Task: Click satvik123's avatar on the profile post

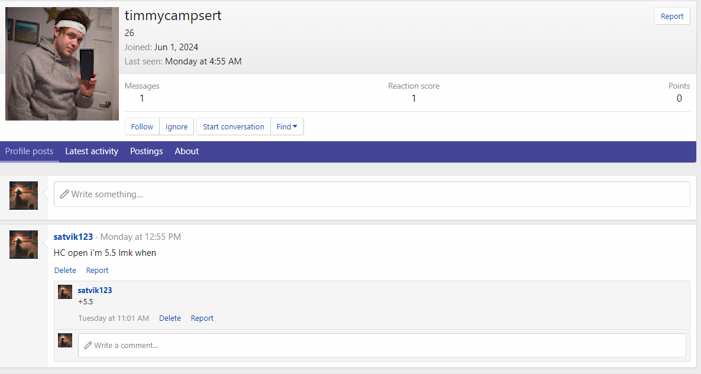Action: click(x=24, y=245)
